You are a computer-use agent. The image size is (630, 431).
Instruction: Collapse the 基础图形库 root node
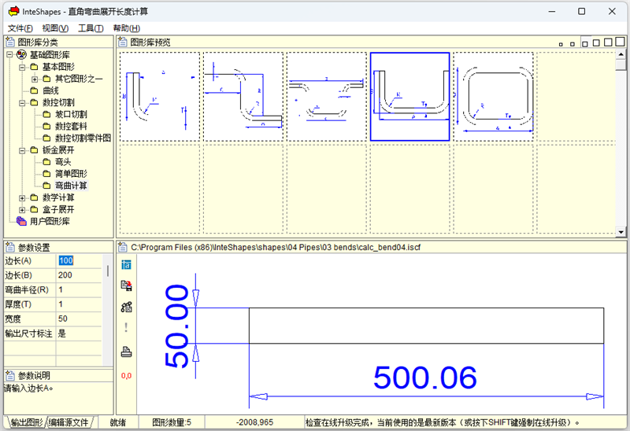pyautogui.click(x=9, y=54)
